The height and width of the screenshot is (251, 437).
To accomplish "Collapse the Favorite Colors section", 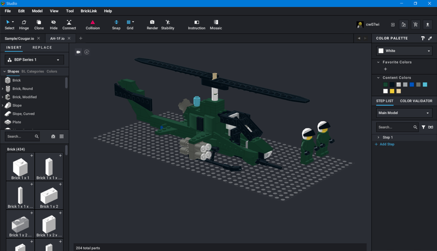I will (x=378, y=62).
